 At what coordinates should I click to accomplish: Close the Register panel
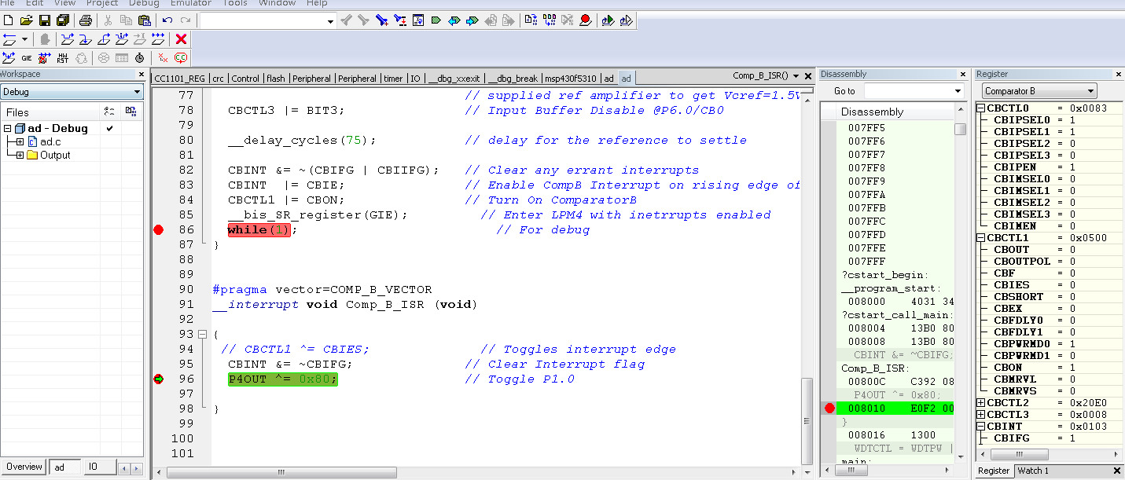(x=1119, y=74)
